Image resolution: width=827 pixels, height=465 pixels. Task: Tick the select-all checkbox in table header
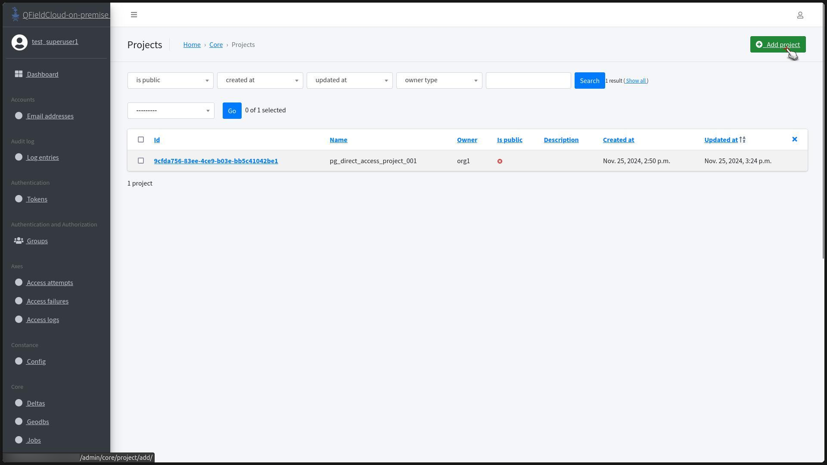tap(141, 139)
